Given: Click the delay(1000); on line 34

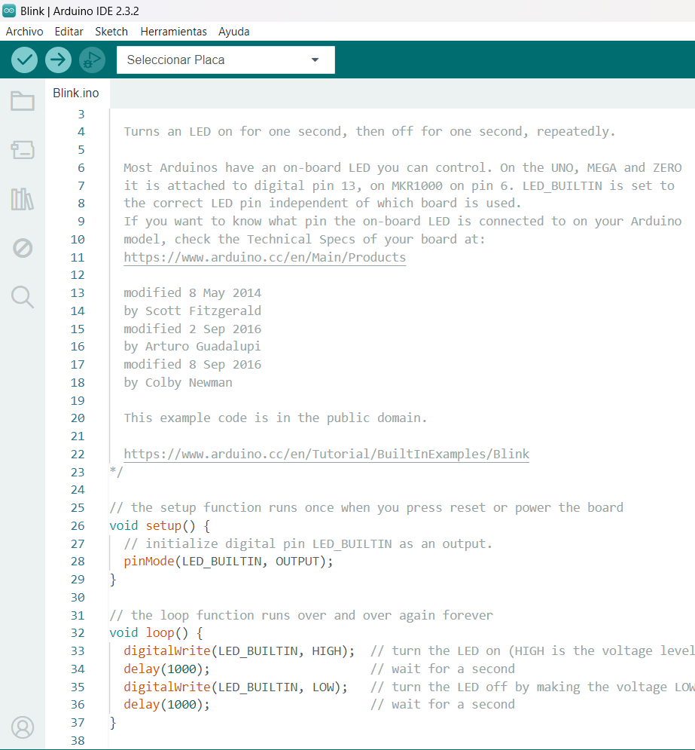Looking at the screenshot, I should point(166,669).
